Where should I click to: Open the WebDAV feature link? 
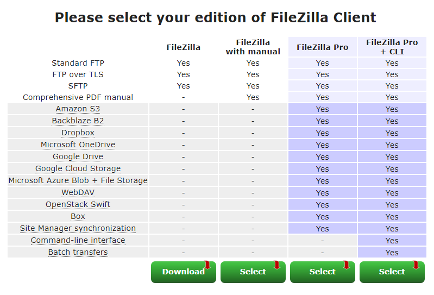(x=78, y=192)
